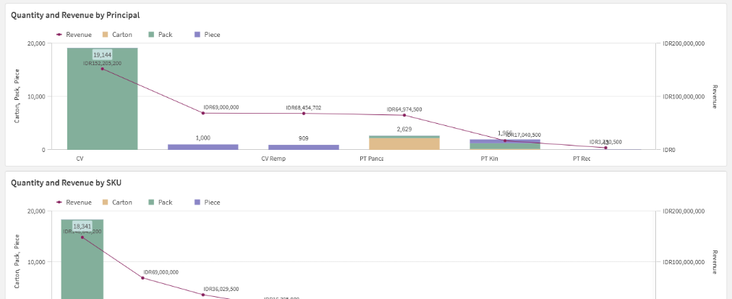Click '10,000' tick on SKU chart's left axis
The height and width of the screenshot is (299, 732).
click(x=36, y=262)
